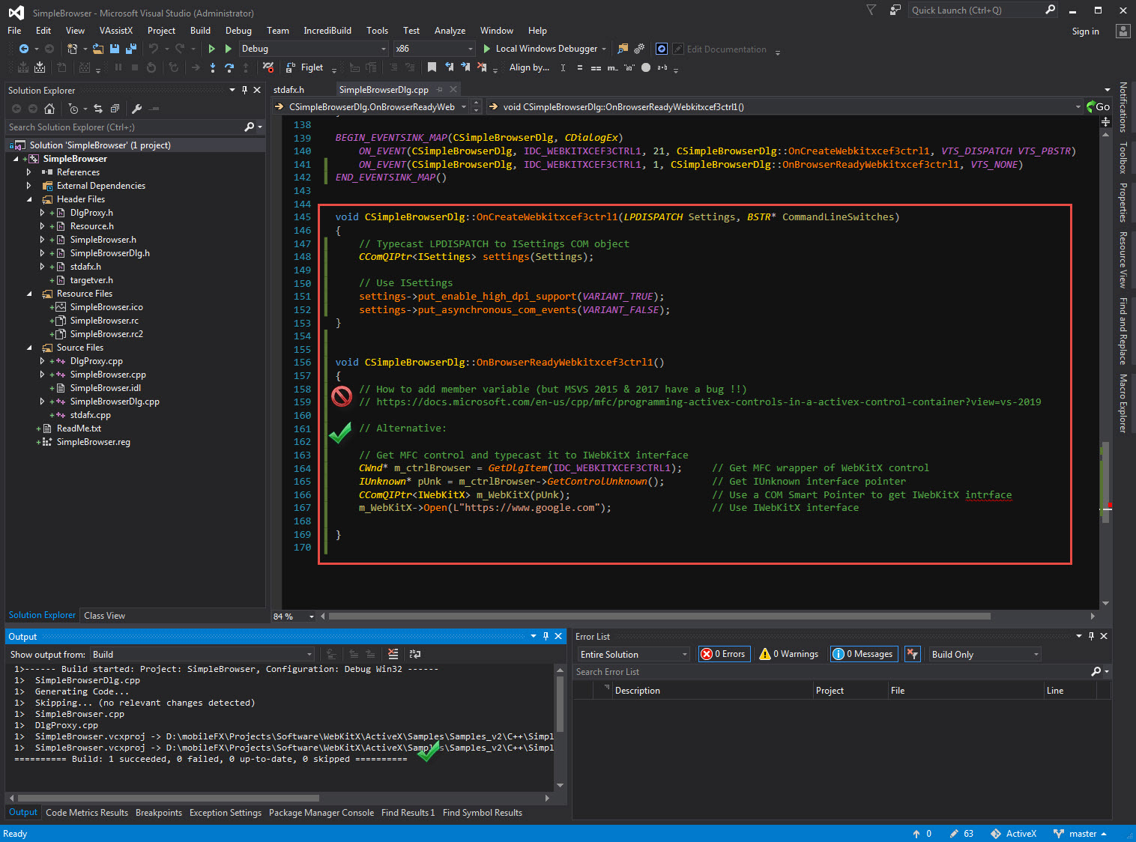Click Sign in link
This screenshot has height=842, width=1136.
pos(1085,31)
